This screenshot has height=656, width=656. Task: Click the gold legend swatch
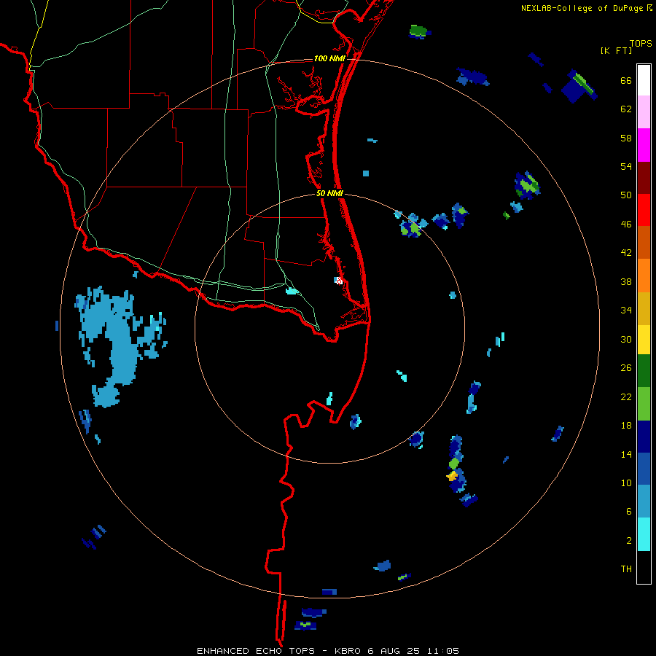point(644,308)
